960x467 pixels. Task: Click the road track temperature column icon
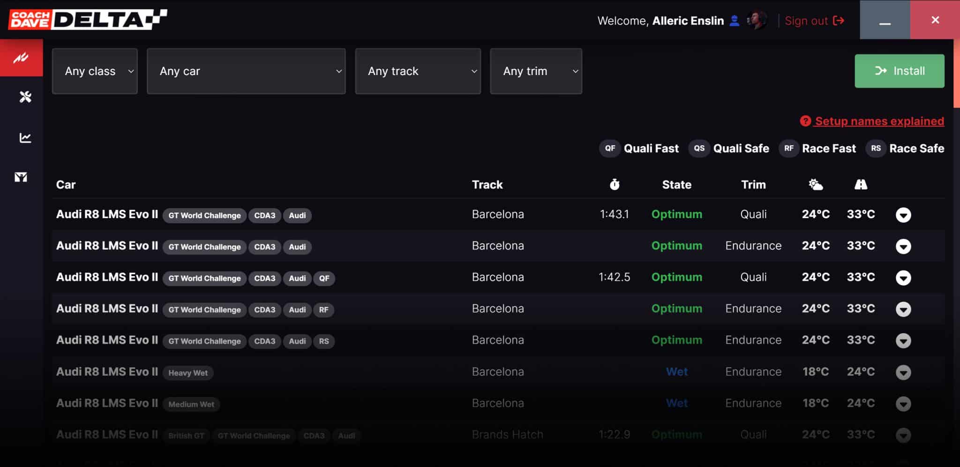pyautogui.click(x=861, y=184)
